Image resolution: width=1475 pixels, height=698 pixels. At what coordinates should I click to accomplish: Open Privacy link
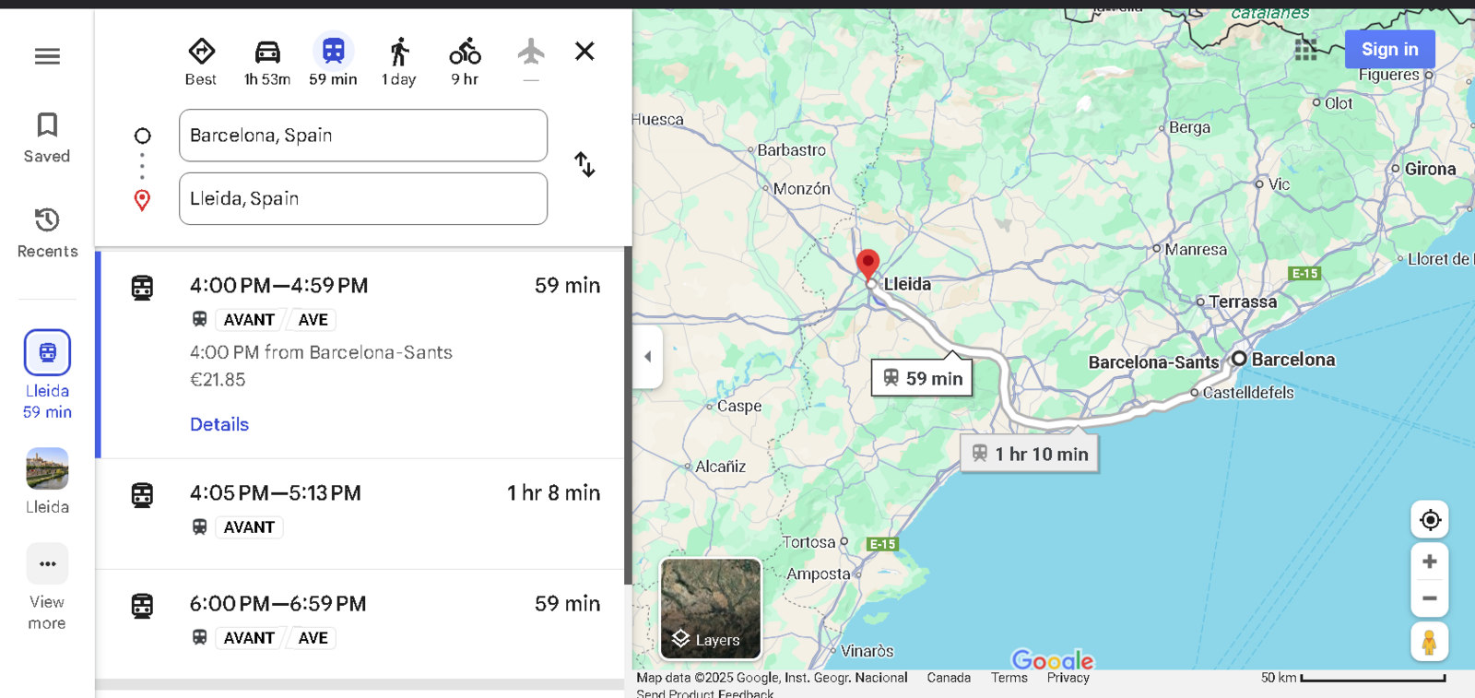tap(1068, 678)
